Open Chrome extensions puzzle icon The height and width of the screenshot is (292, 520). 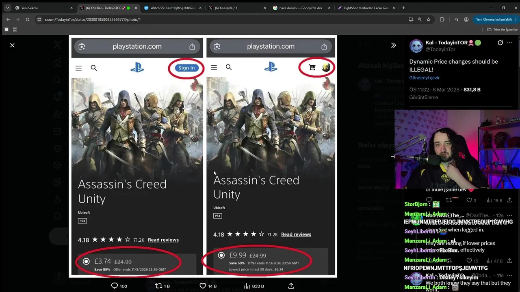pos(442,19)
